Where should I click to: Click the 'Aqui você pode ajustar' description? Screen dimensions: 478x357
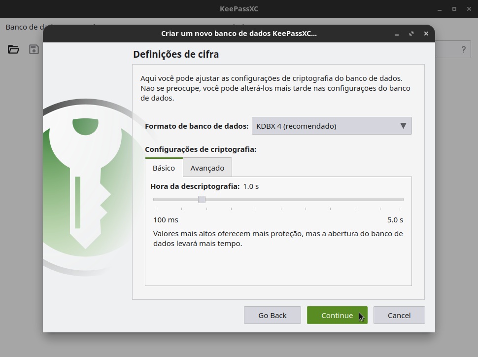[x=275, y=88]
